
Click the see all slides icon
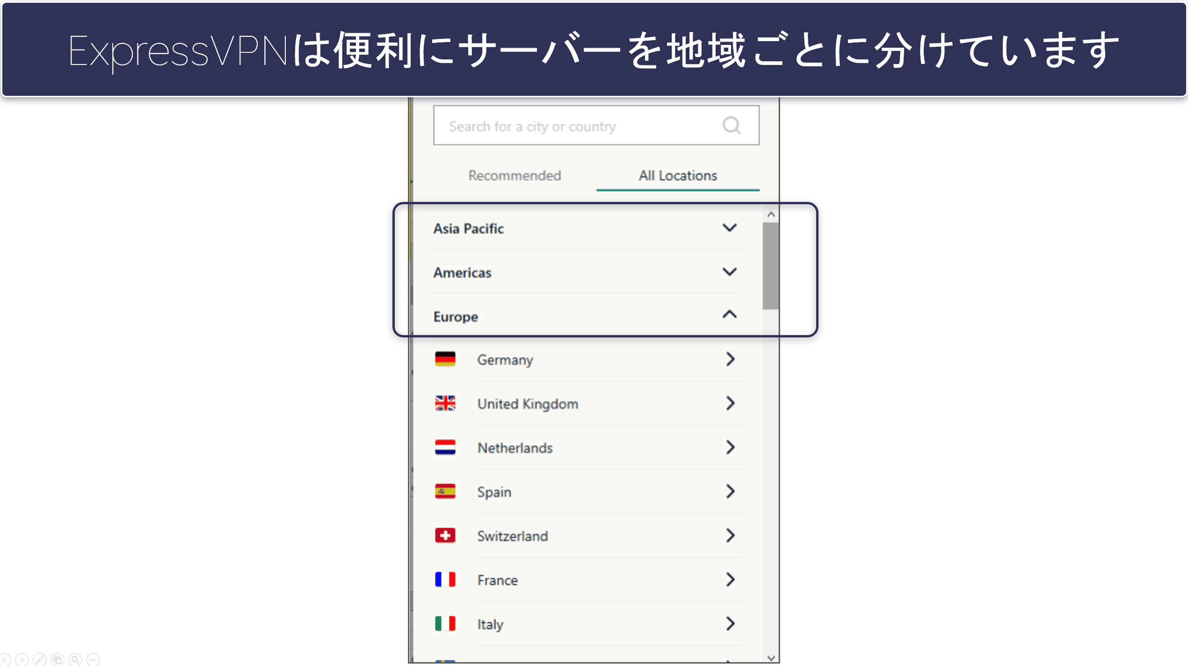coord(58,659)
